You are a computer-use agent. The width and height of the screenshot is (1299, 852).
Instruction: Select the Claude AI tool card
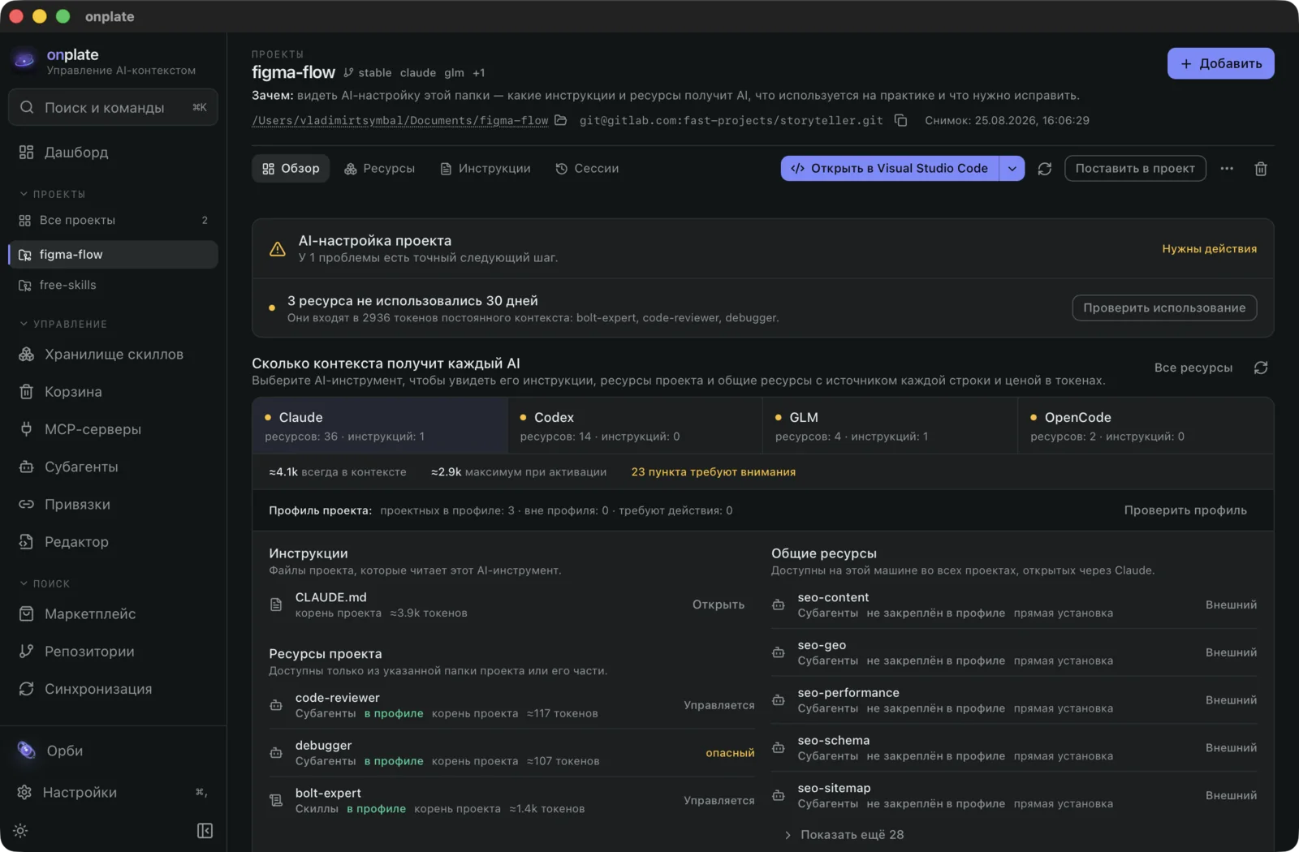click(380, 426)
